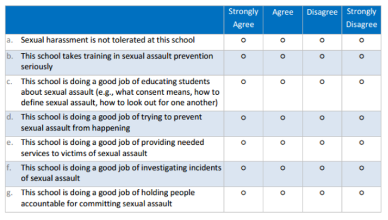The height and width of the screenshot is (220, 388).
Task: Click the Strongly Agree column header
Action: [x=243, y=18]
